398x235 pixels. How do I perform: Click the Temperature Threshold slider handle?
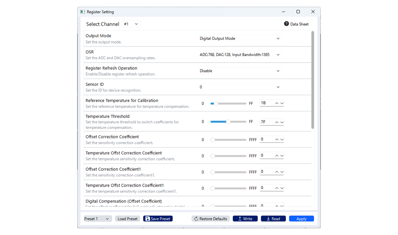tap(228, 122)
